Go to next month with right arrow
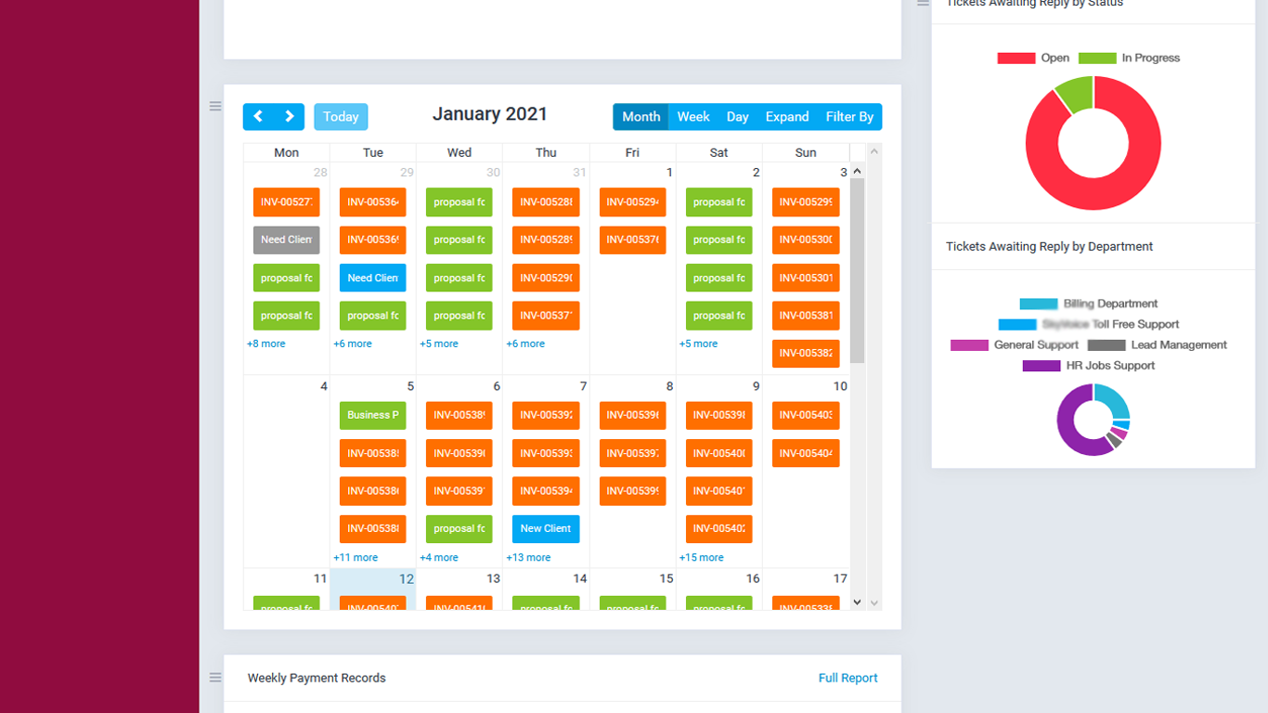Screen dimensions: 1268x713 pyautogui.click(x=290, y=117)
